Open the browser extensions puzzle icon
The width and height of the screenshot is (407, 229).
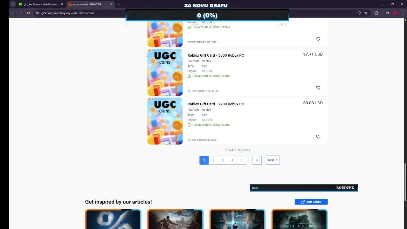pos(376,13)
